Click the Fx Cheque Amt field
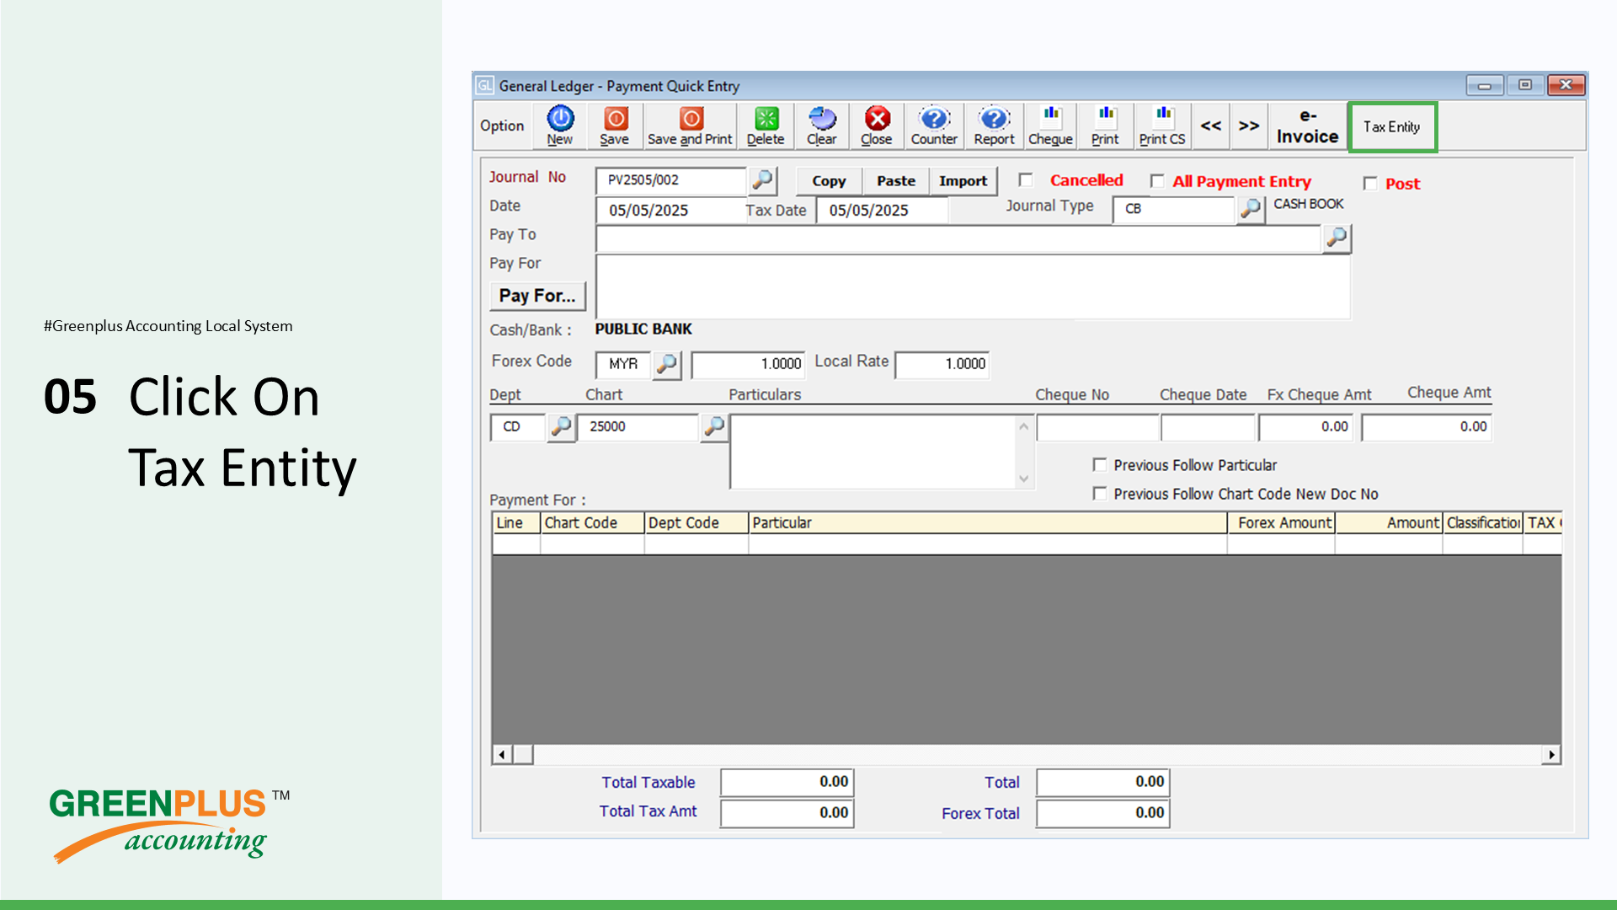The width and height of the screenshot is (1617, 910). coord(1306,427)
